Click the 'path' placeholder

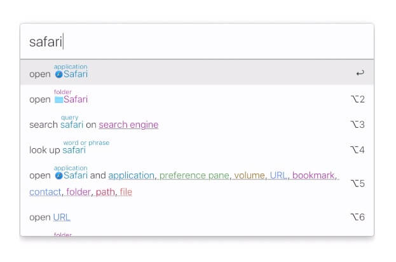(106, 193)
